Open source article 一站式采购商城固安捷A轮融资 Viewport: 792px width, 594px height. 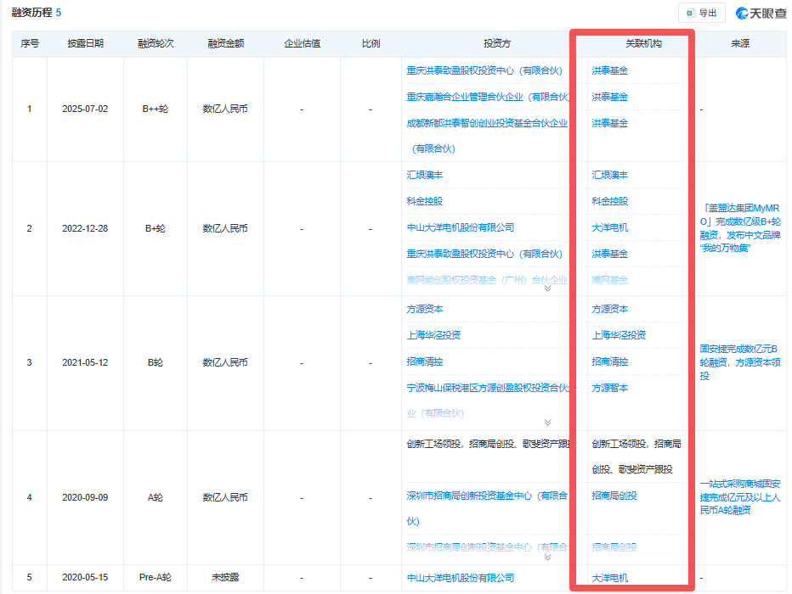pyautogui.click(x=740, y=496)
